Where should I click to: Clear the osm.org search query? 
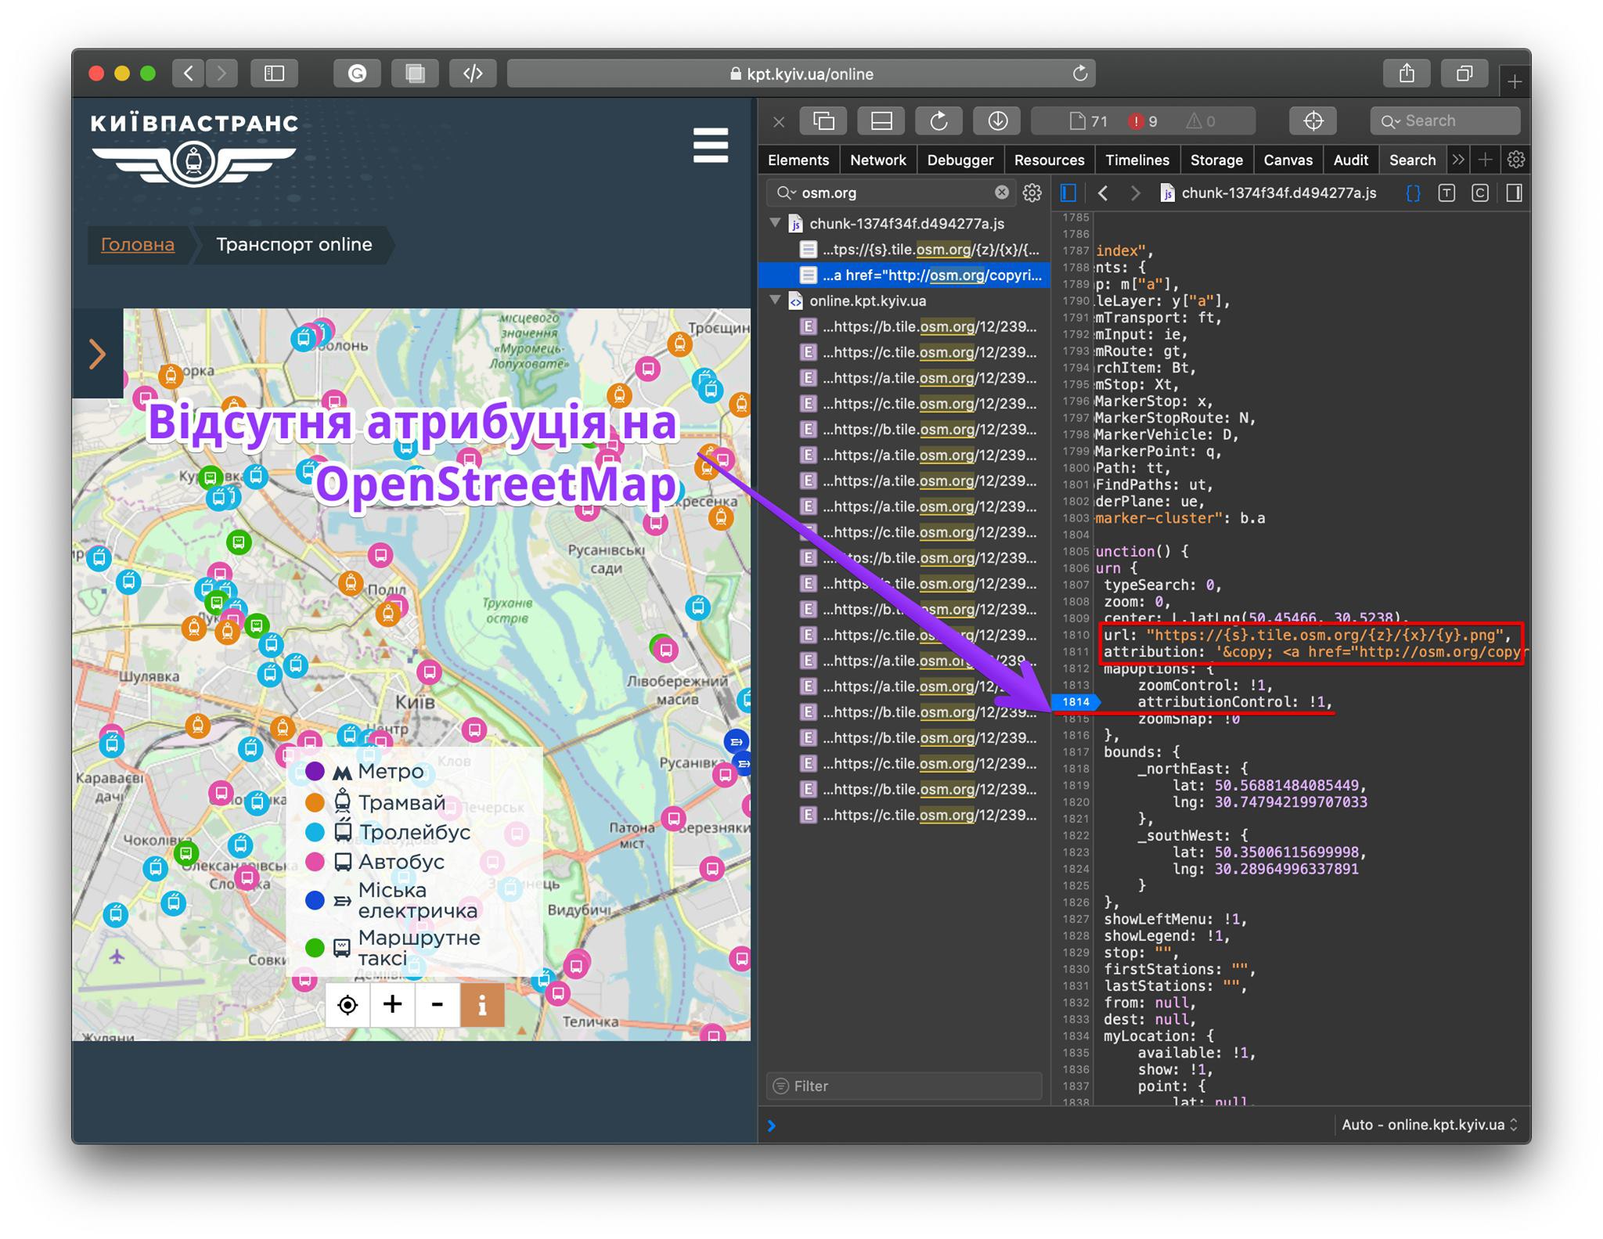tap(1002, 193)
